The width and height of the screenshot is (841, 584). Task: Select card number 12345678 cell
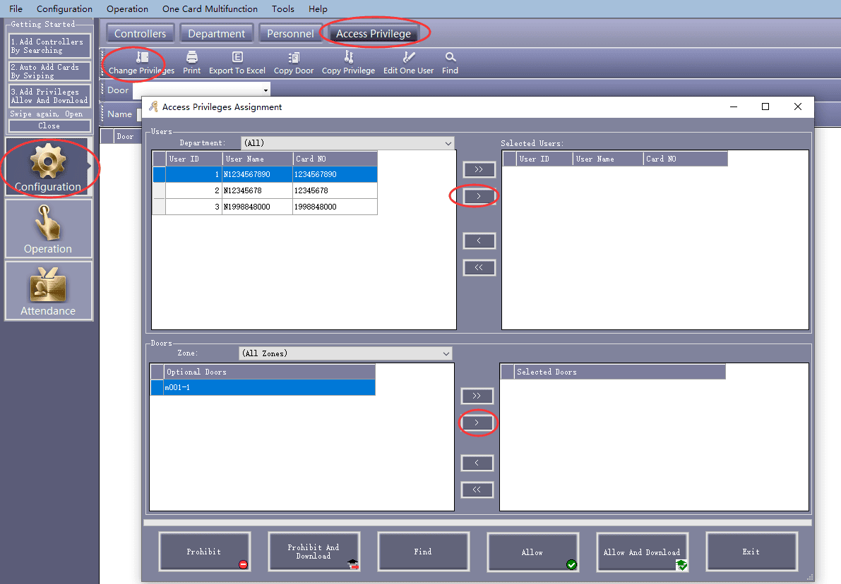click(335, 190)
